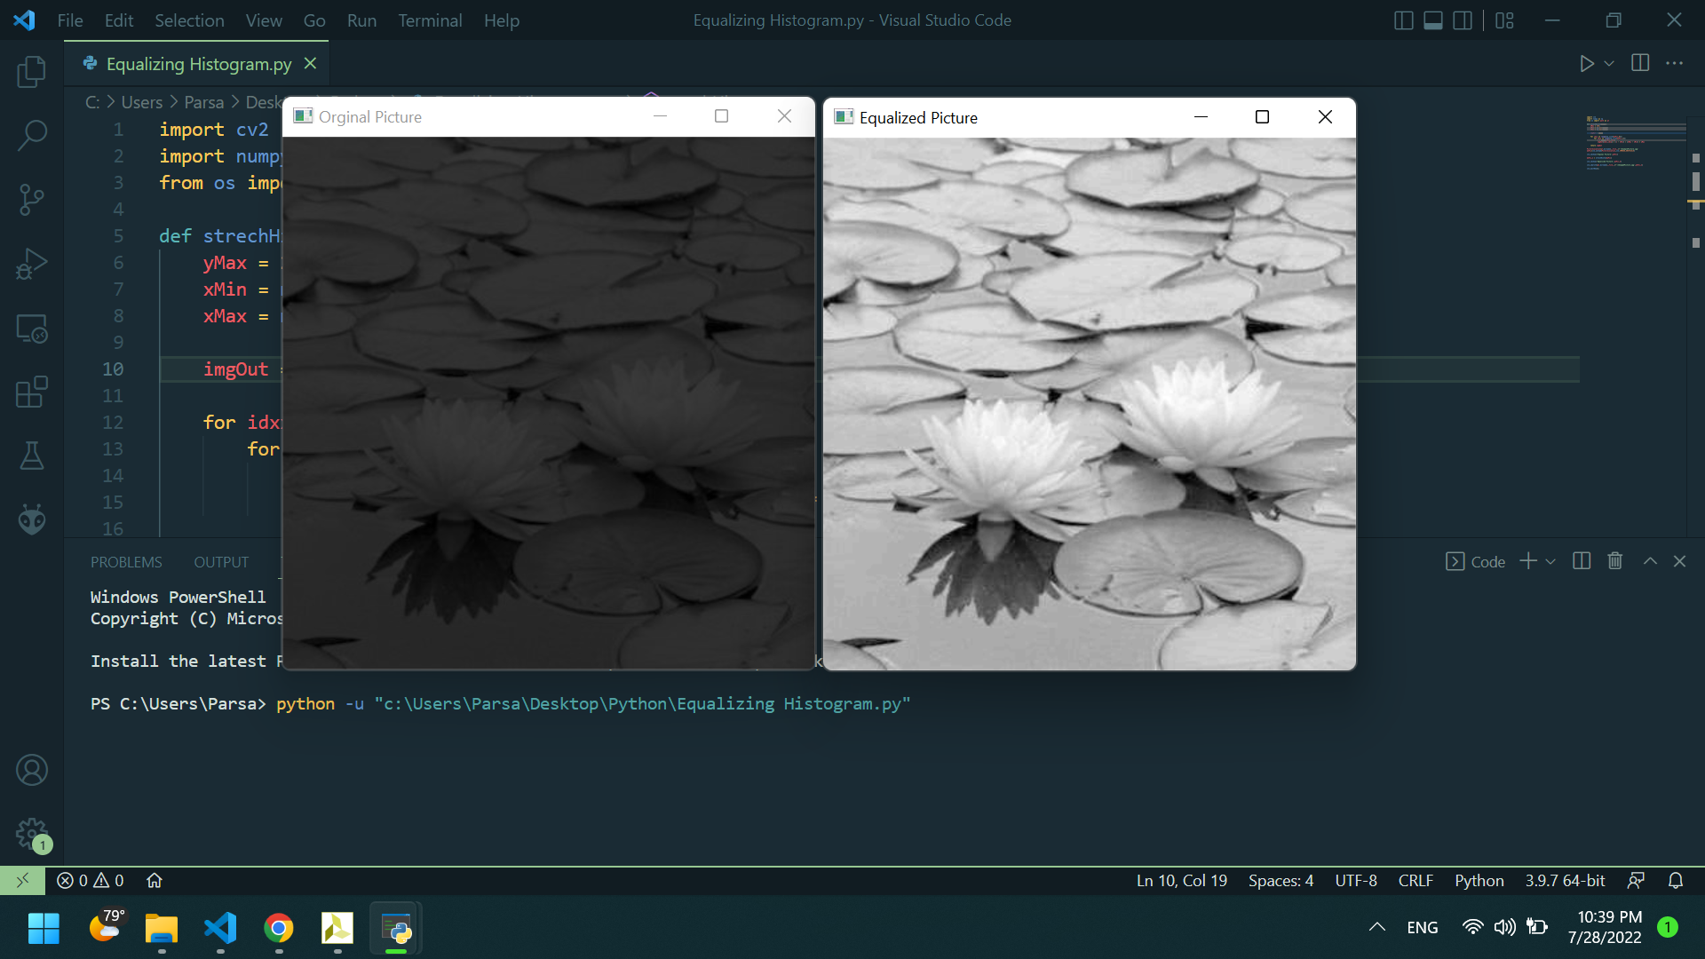1705x959 pixels.
Task: Open new terminal launch profile dropdown
Action: [x=1551, y=561]
